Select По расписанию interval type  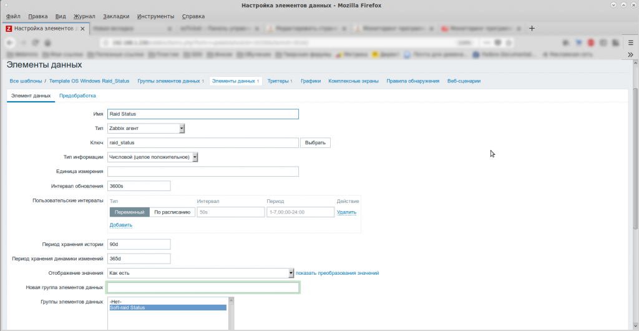coord(172,212)
